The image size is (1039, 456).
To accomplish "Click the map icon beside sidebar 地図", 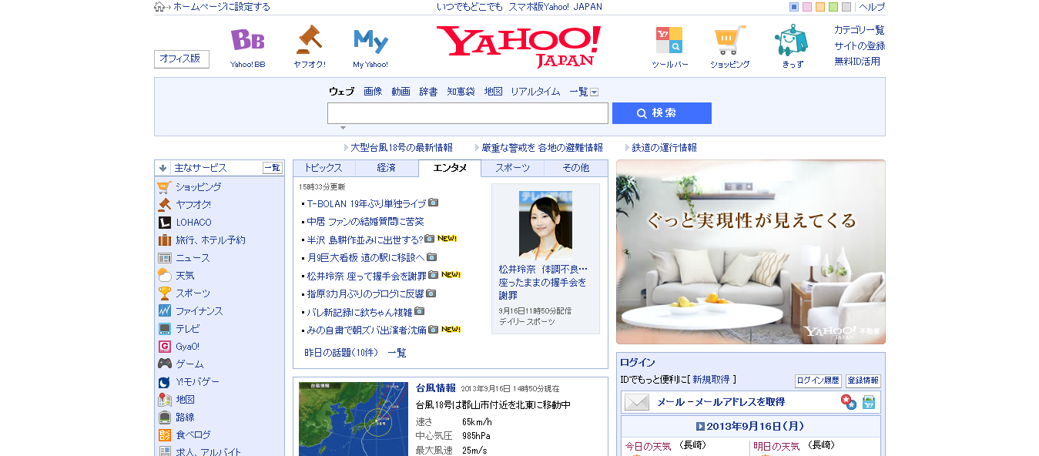I will point(164,399).
